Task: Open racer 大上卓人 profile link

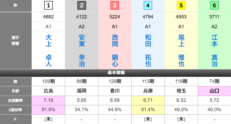Action: 49,51
